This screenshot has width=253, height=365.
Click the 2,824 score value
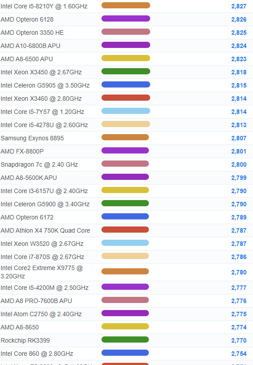pyautogui.click(x=239, y=46)
